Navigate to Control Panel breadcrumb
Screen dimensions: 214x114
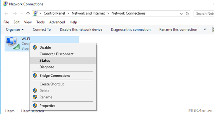coord(54,13)
